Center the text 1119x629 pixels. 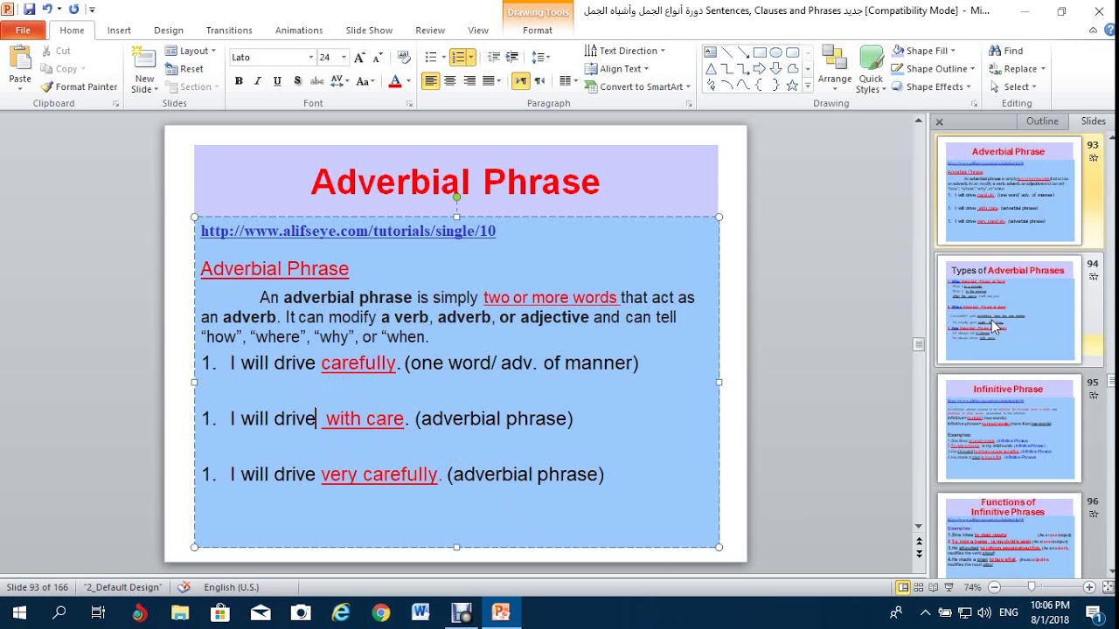pos(450,81)
